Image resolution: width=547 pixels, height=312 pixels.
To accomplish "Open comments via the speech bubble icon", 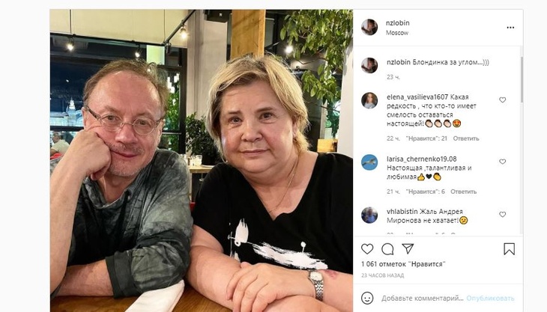I will [387, 249].
